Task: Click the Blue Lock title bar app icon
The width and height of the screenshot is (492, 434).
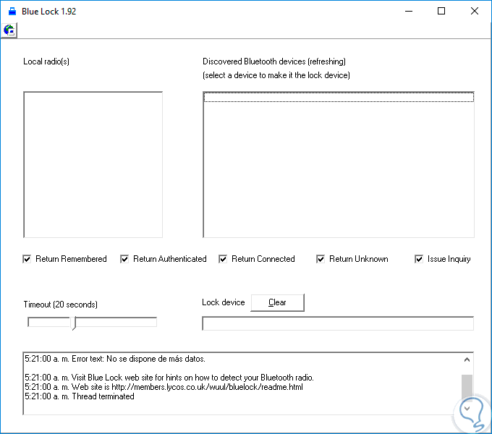Action: (x=12, y=12)
